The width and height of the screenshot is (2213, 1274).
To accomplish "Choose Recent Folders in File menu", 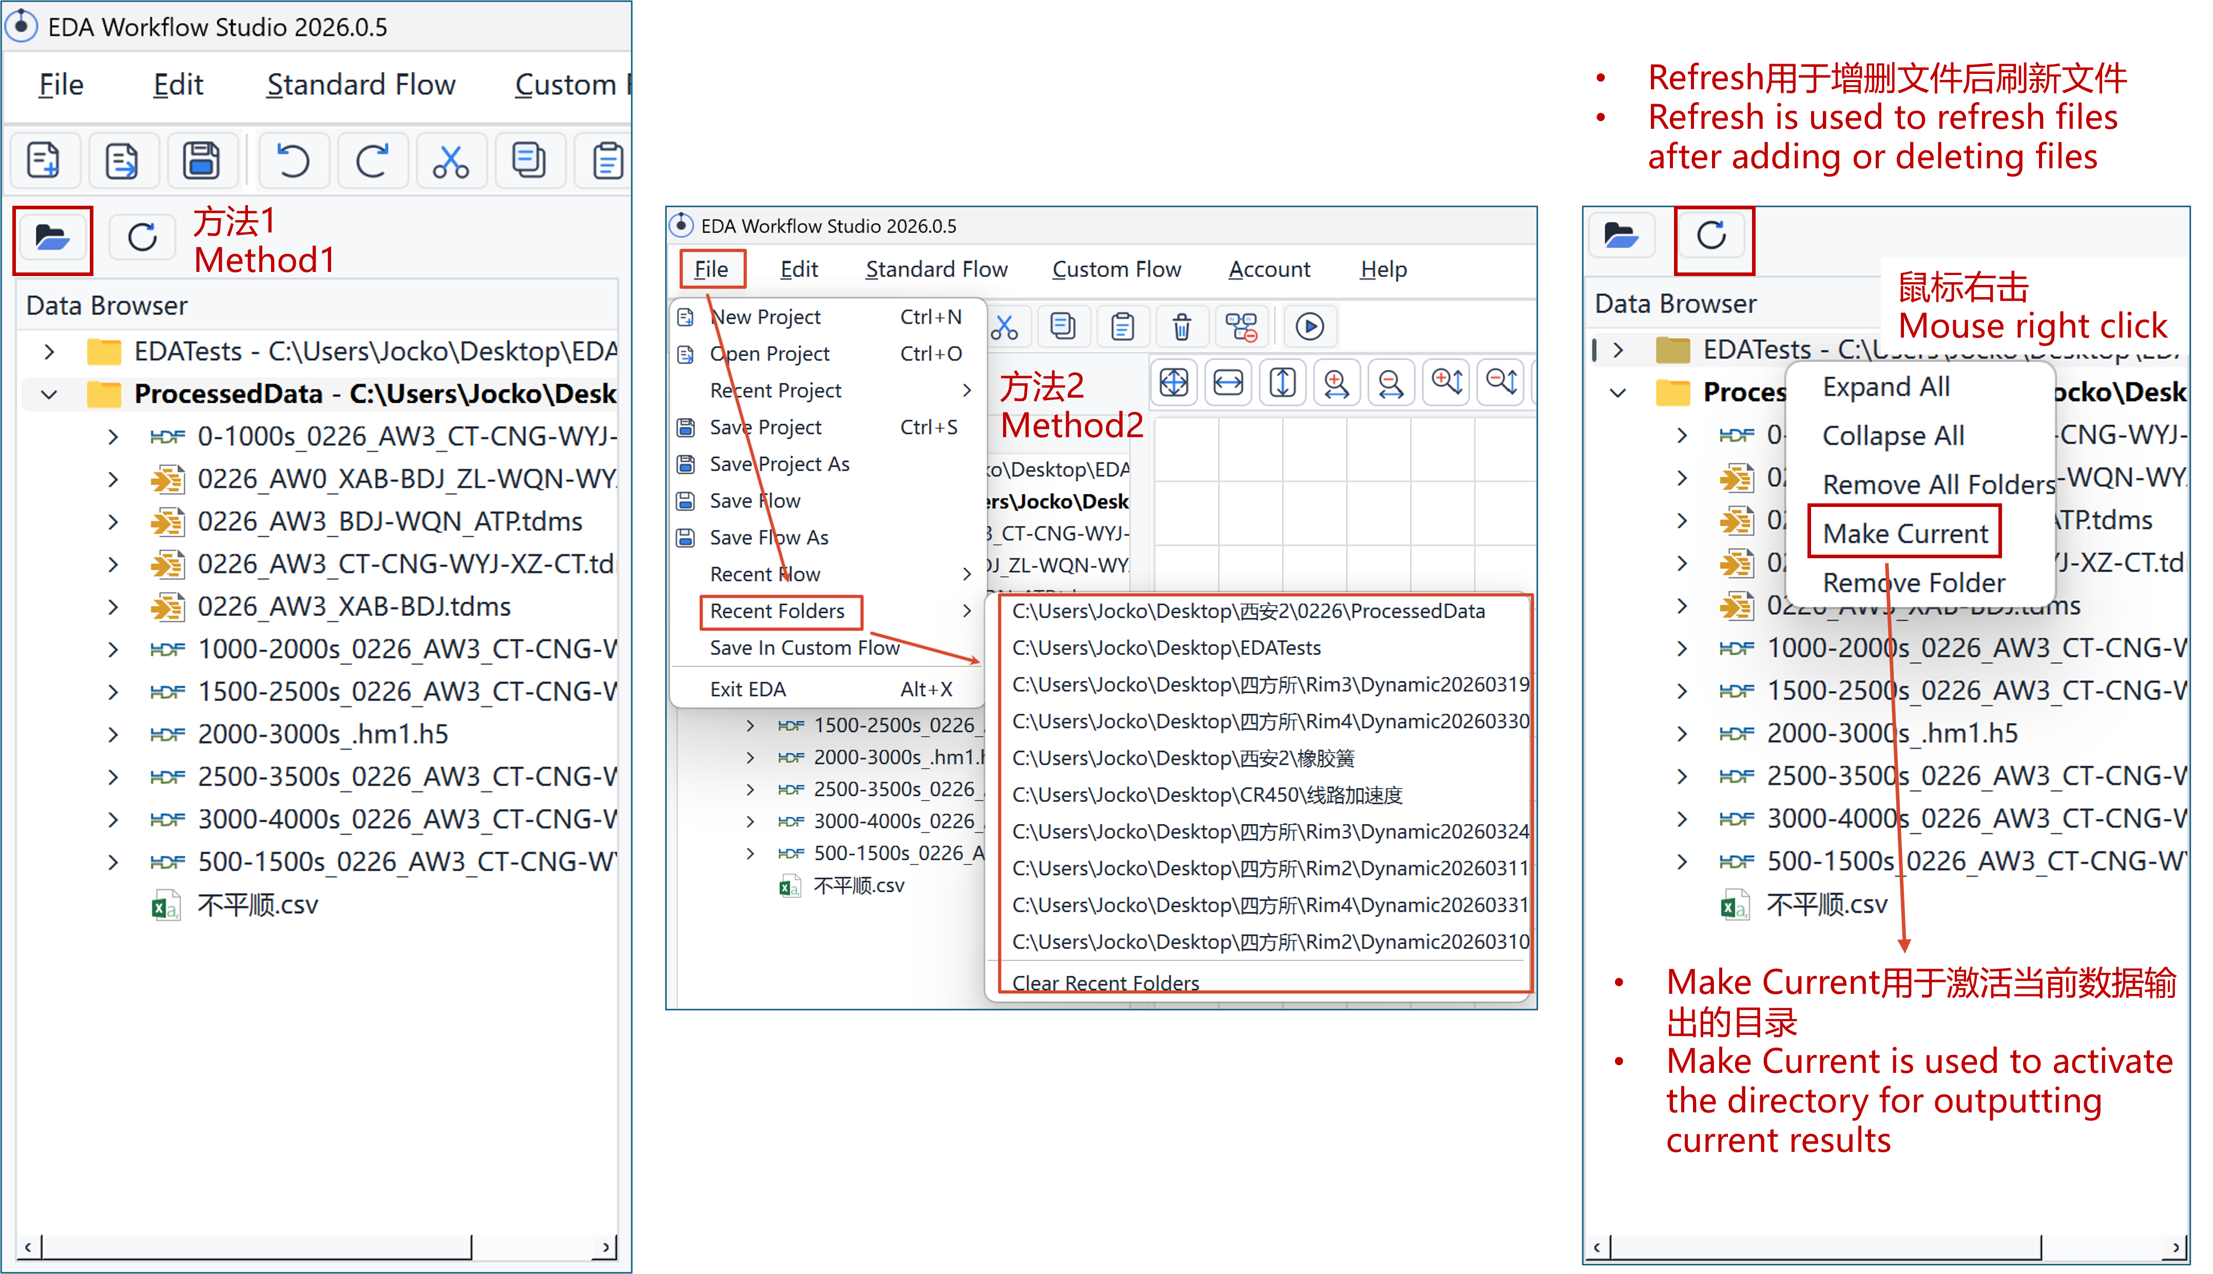I will point(828,611).
